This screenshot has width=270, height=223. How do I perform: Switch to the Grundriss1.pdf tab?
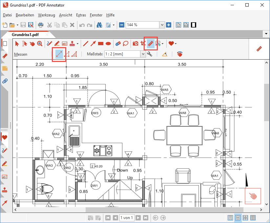[25, 35]
